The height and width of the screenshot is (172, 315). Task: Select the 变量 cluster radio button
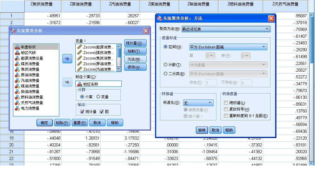click(x=98, y=97)
